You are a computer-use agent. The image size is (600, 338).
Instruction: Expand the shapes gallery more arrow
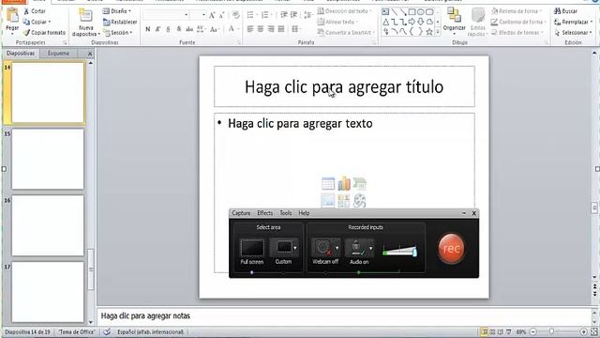pyautogui.click(x=438, y=32)
